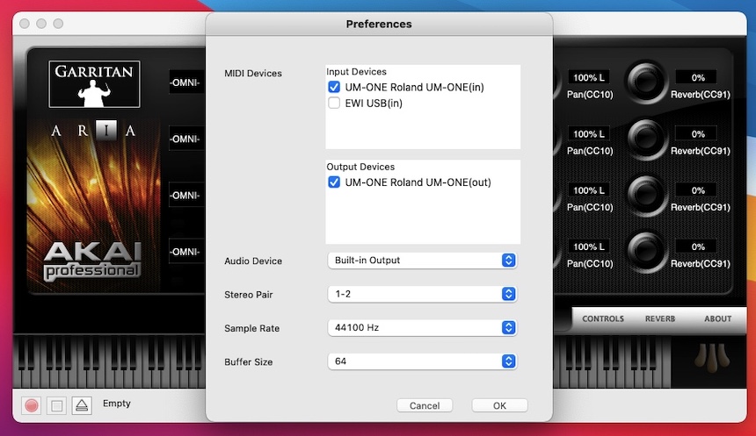The width and height of the screenshot is (756, 436).
Task: Click the Empty status text
Action: click(x=117, y=404)
